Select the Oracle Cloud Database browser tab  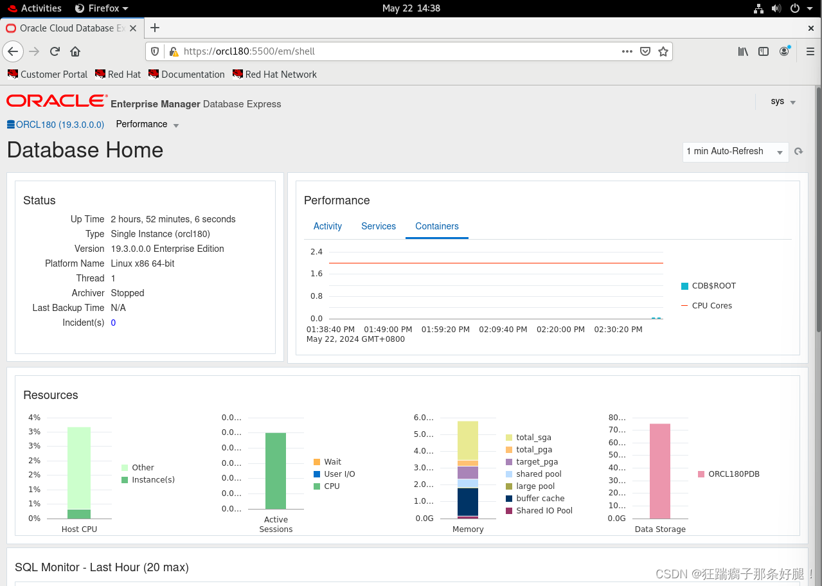coord(71,28)
